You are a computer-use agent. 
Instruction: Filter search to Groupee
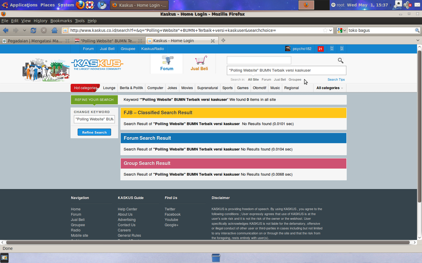pyautogui.click(x=295, y=80)
